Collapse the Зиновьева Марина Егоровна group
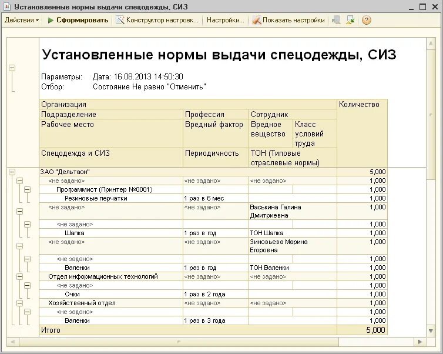The image size is (443, 354). pyautogui.click(x=19, y=246)
